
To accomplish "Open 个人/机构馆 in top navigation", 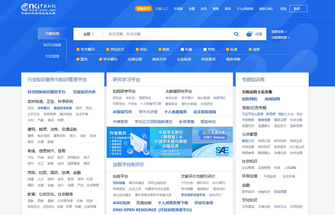I will pyautogui.click(x=245, y=9).
